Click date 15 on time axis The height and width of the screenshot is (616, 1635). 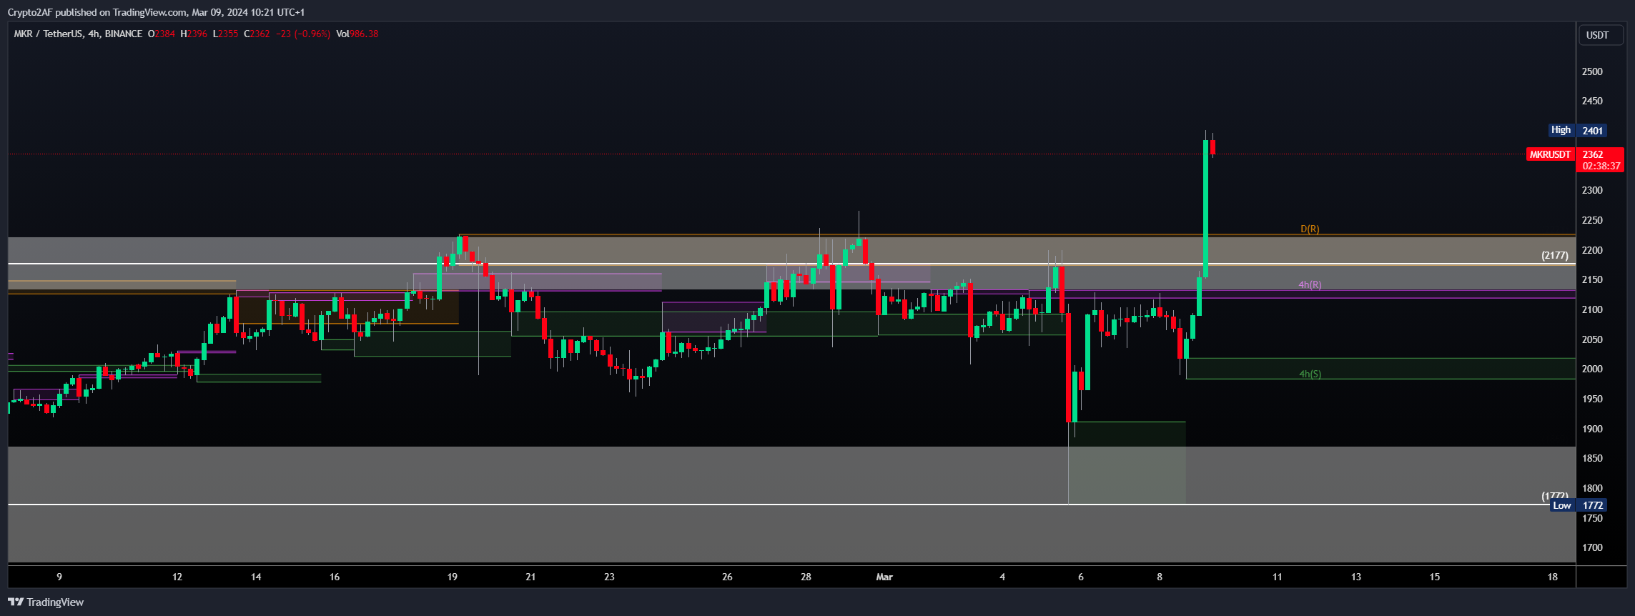pos(1435,577)
